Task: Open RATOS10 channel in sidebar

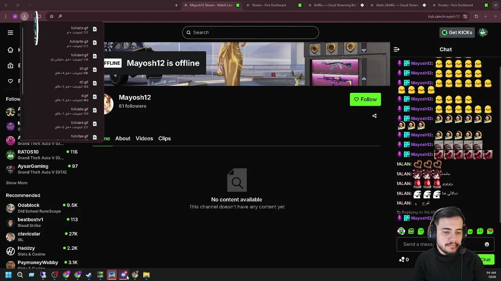Action: (x=42, y=155)
